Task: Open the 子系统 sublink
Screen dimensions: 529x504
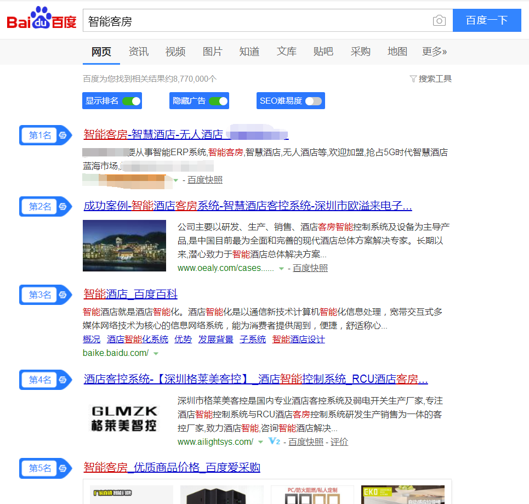Action: coord(253,339)
